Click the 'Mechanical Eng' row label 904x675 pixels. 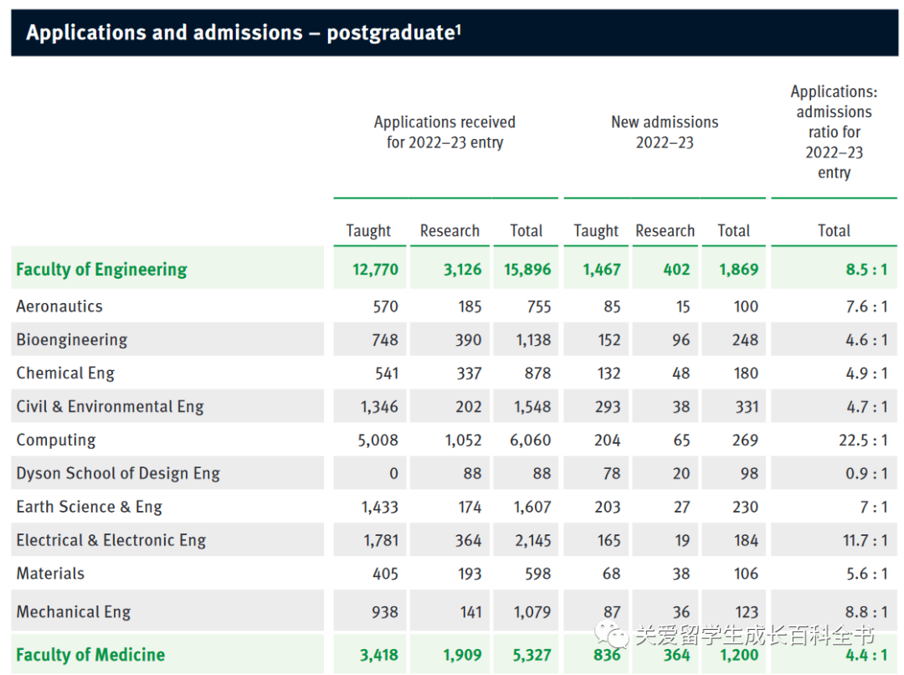(x=74, y=611)
